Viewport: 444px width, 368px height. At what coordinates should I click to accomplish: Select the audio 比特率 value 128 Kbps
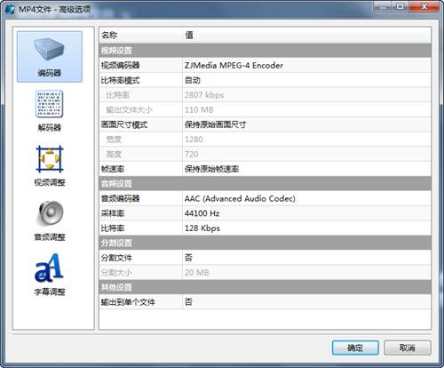(x=306, y=228)
